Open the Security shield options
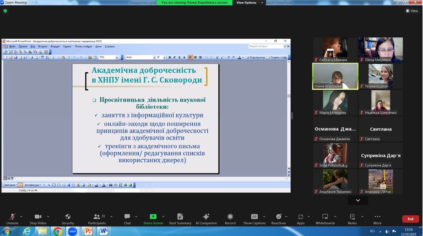423x236 pixels. click(x=68, y=219)
